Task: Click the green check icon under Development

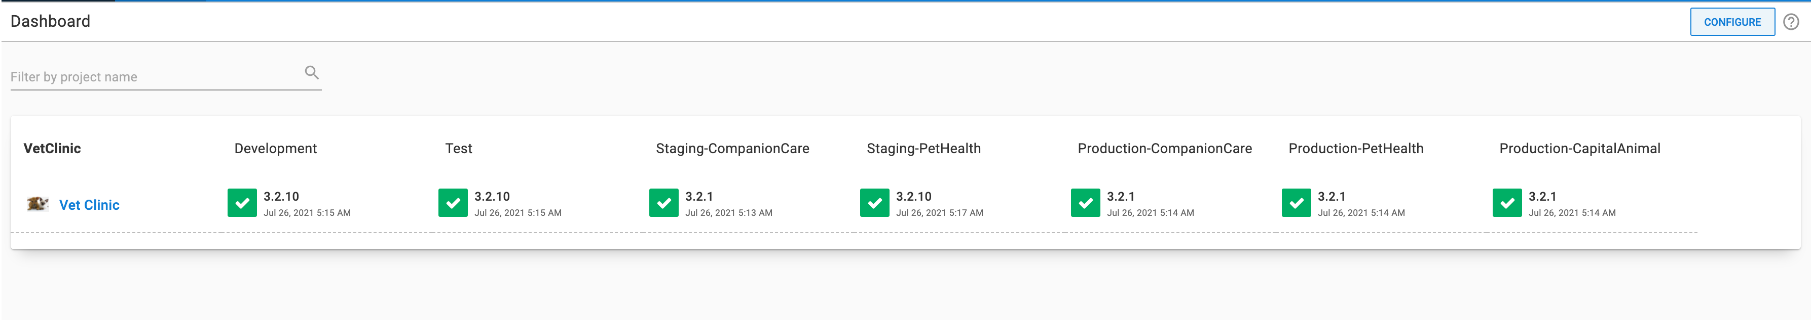Action: [243, 203]
